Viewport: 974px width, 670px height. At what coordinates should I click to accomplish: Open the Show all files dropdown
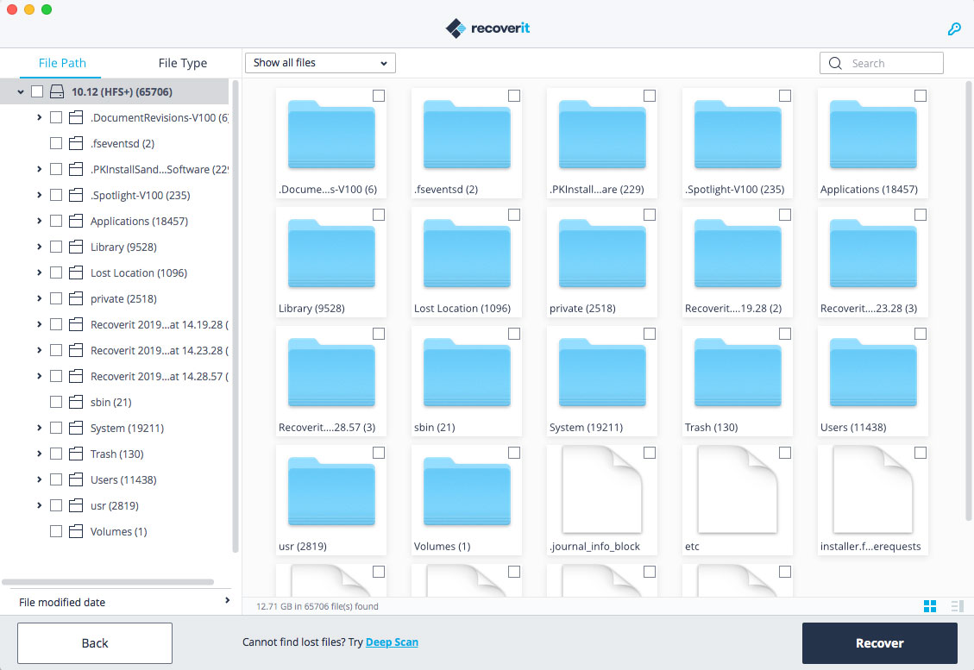point(319,62)
